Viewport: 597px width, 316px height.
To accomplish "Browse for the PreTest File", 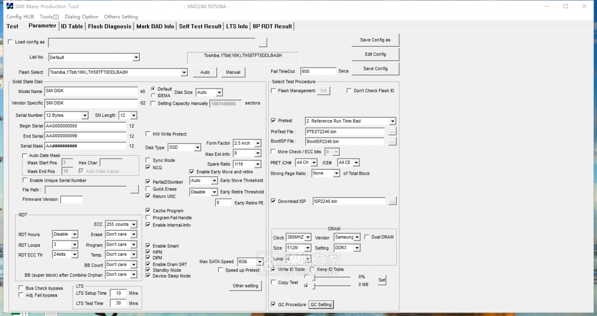I will [392, 131].
